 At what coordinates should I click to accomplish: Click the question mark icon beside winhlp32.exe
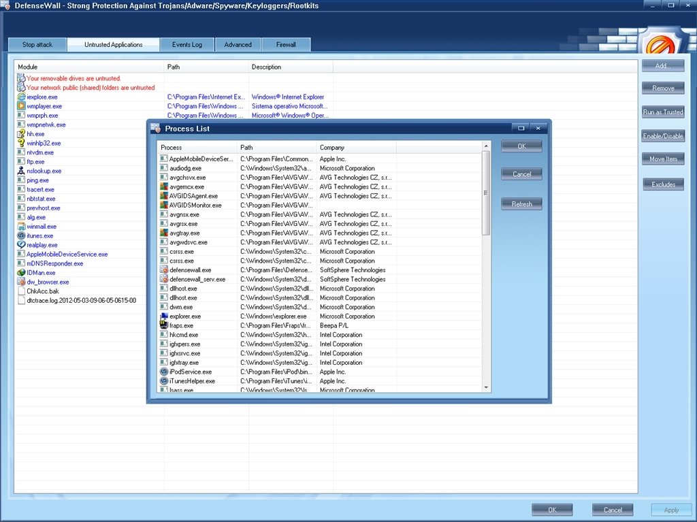[21, 143]
